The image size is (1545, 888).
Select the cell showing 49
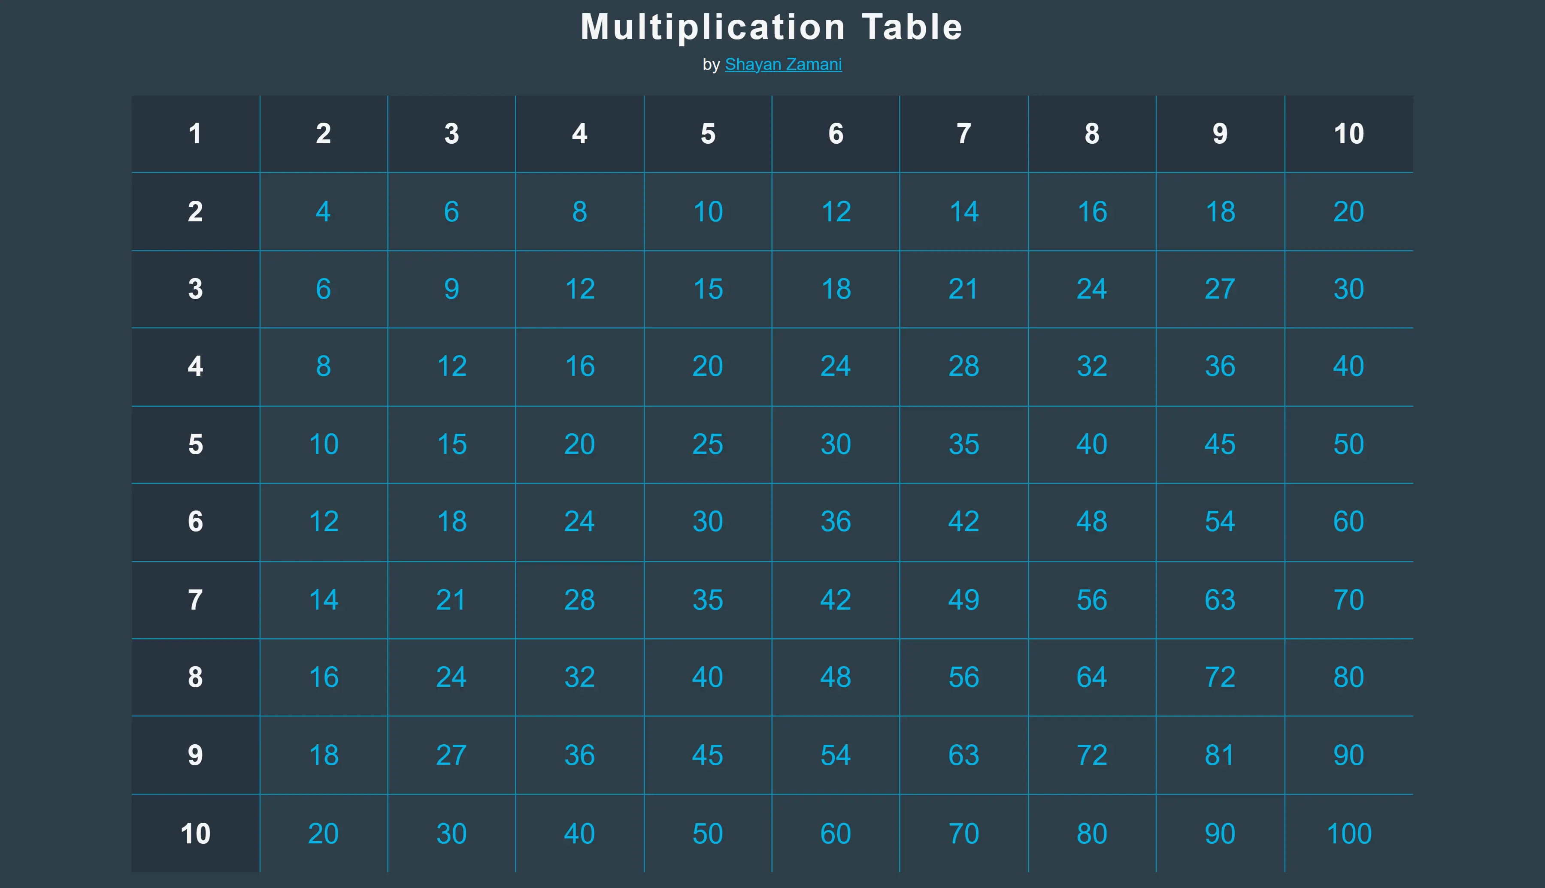[964, 600]
